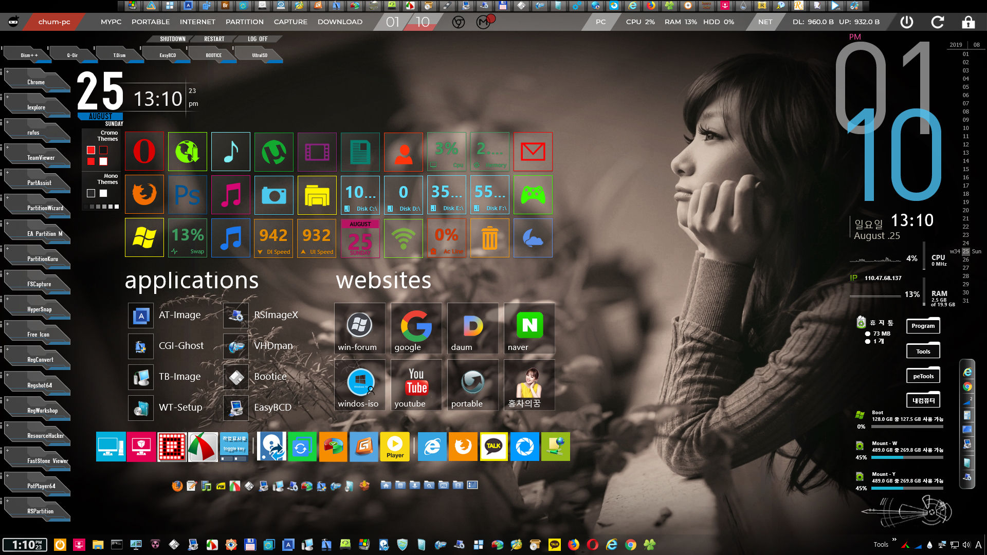Click the peTools button

tap(923, 376)
